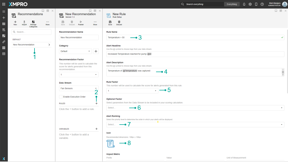Screen dimensions: 288x162
Task: Open Manage Categories
Action: point(33,23)
